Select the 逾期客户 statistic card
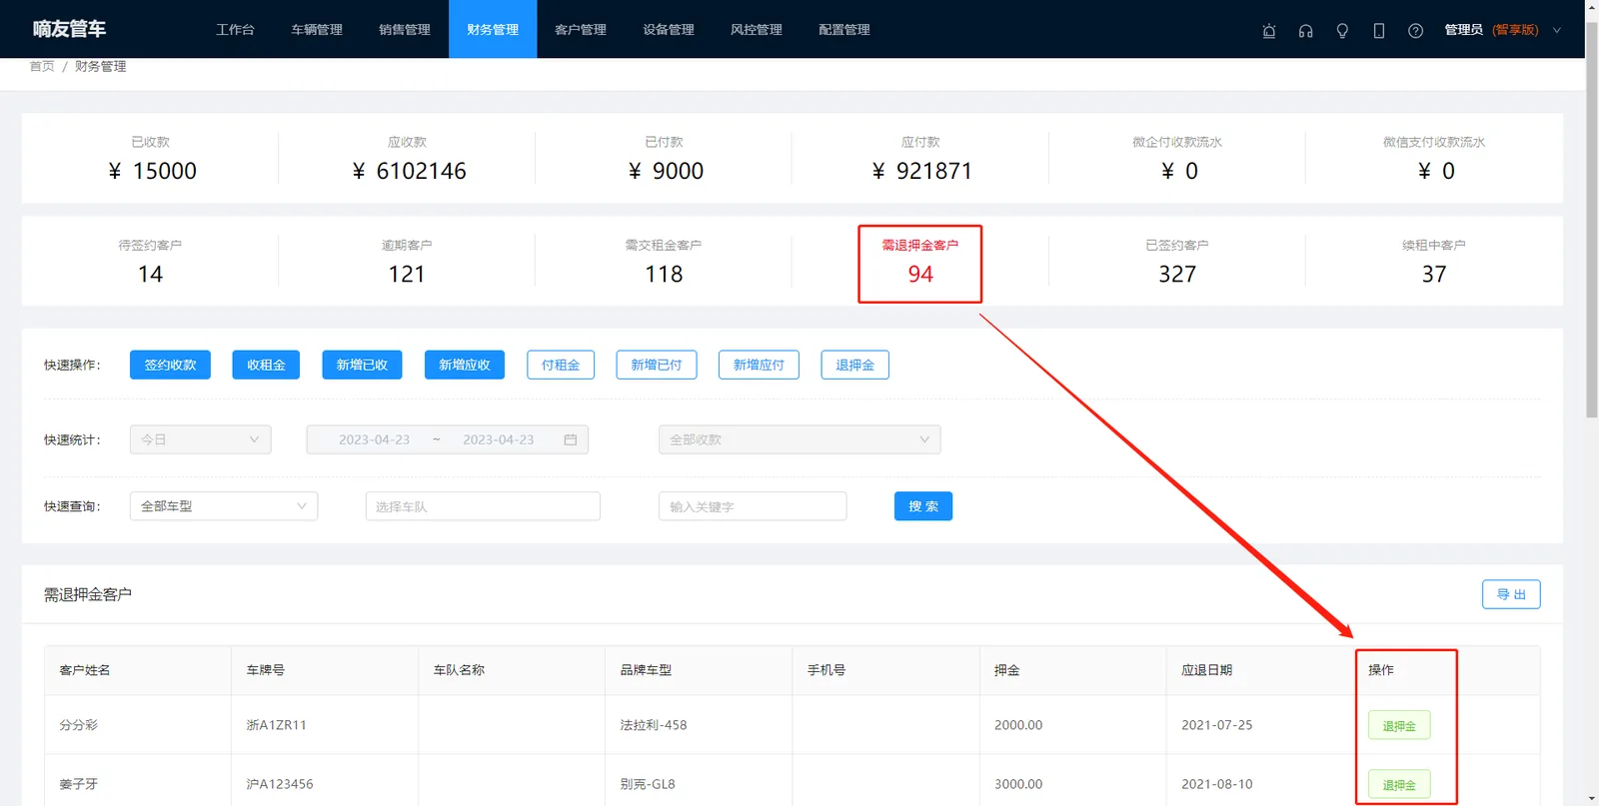Image resolution: width=1599 pixels, height=806 pixels. pyautogui.click(x=407, y=262)
